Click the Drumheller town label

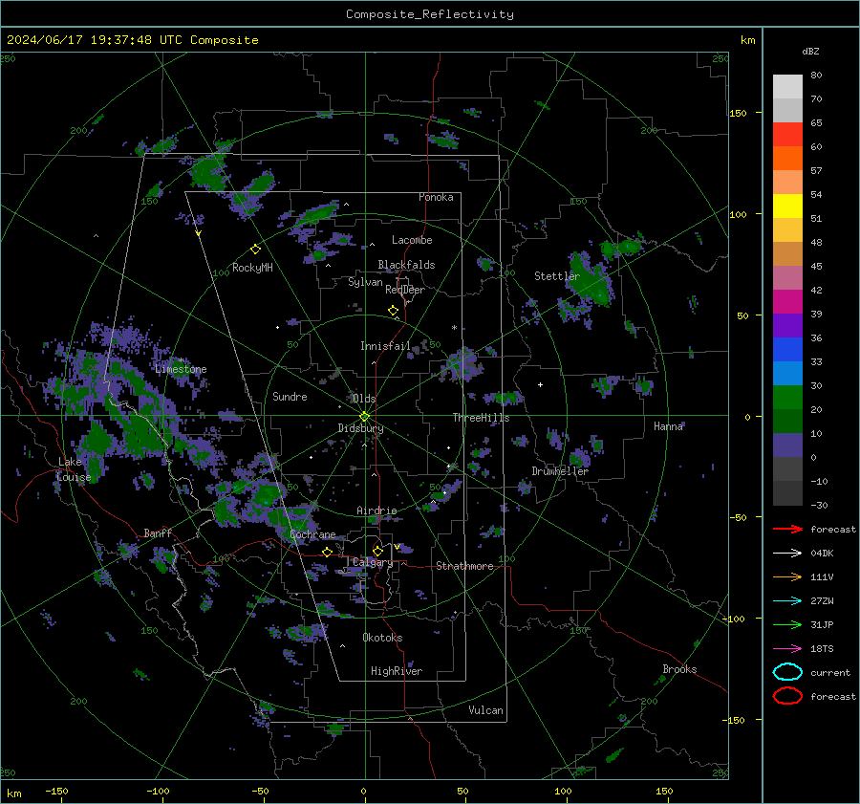[560, 471]
